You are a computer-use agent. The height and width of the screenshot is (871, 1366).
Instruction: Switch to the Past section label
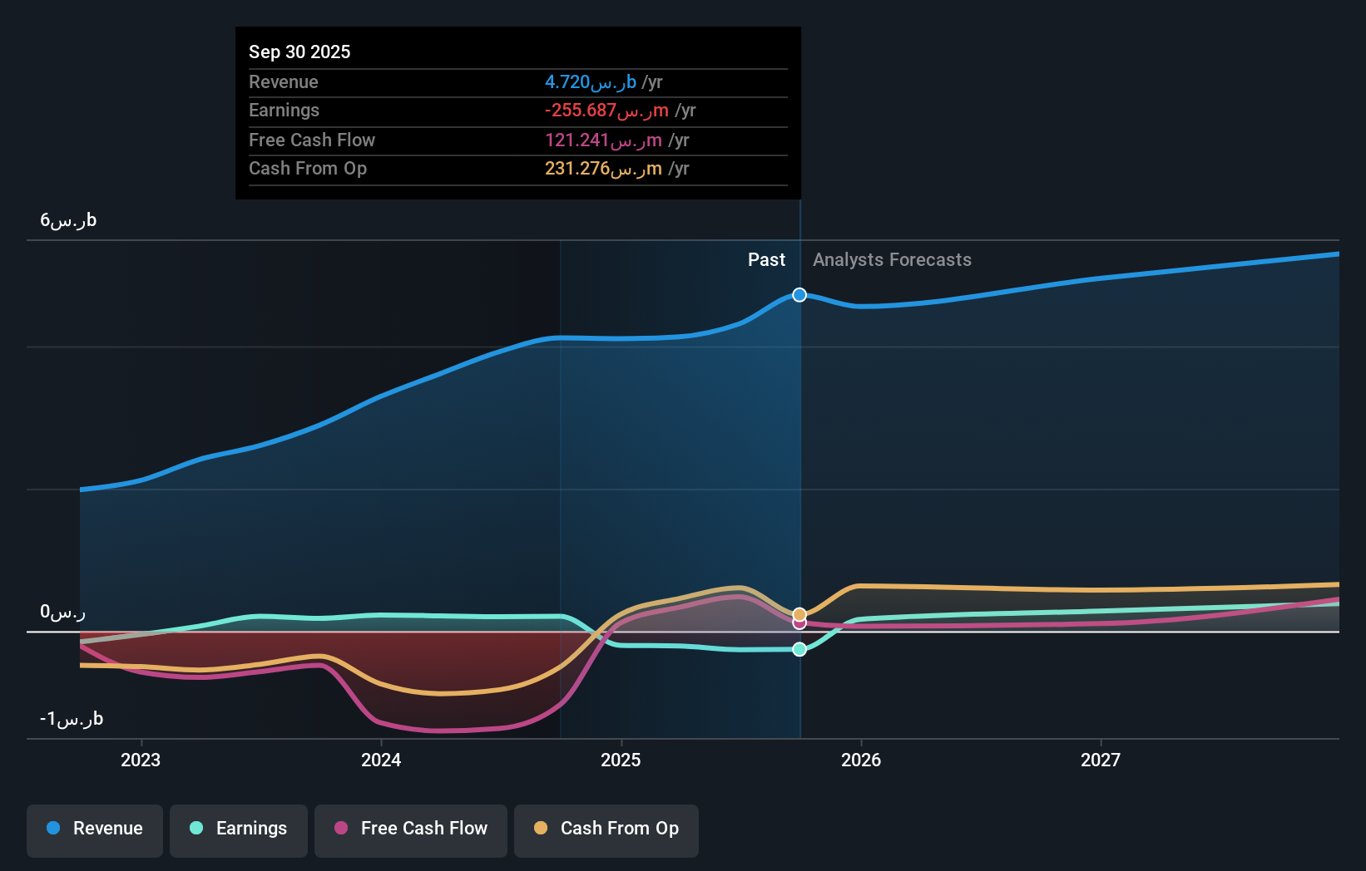(766, 259)
